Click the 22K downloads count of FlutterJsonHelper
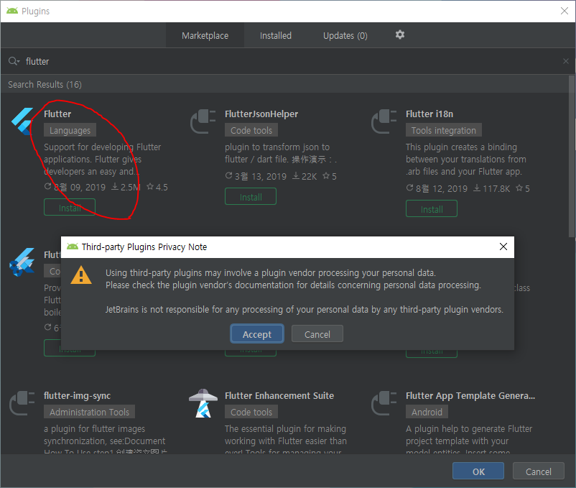576x488 pixels. (x=305, y=176)
